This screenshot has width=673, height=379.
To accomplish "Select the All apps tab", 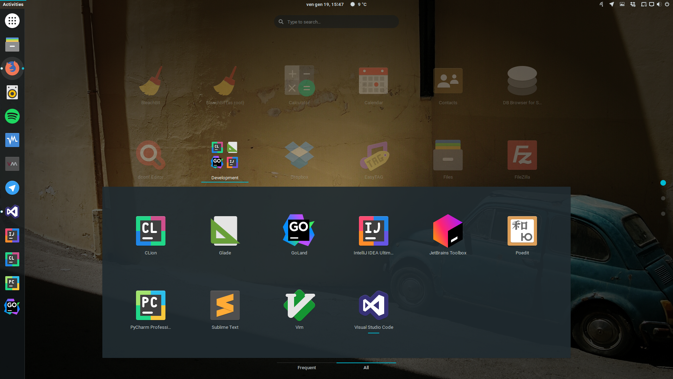I will pos(366,367).
